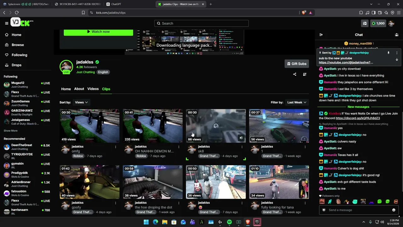Open the Brave tab search dropdown arrow
This screenshot has height=227, width=403.
[372, 4]
